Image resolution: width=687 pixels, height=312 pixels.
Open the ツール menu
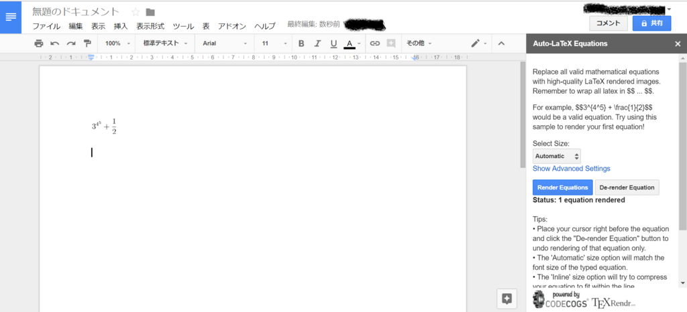point(183,26)
